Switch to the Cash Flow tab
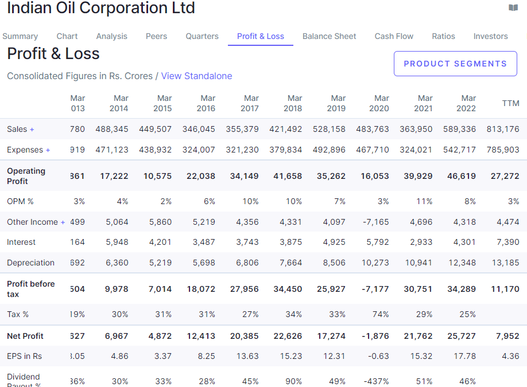527x387 pixels. point(394,36)
